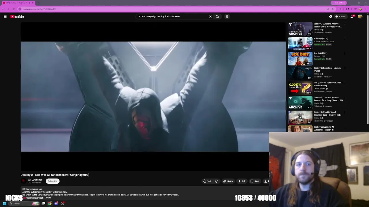Open the OBS icon on the taskbar
The width and height of the screenshot is (369, 207).
pos(63,204)
